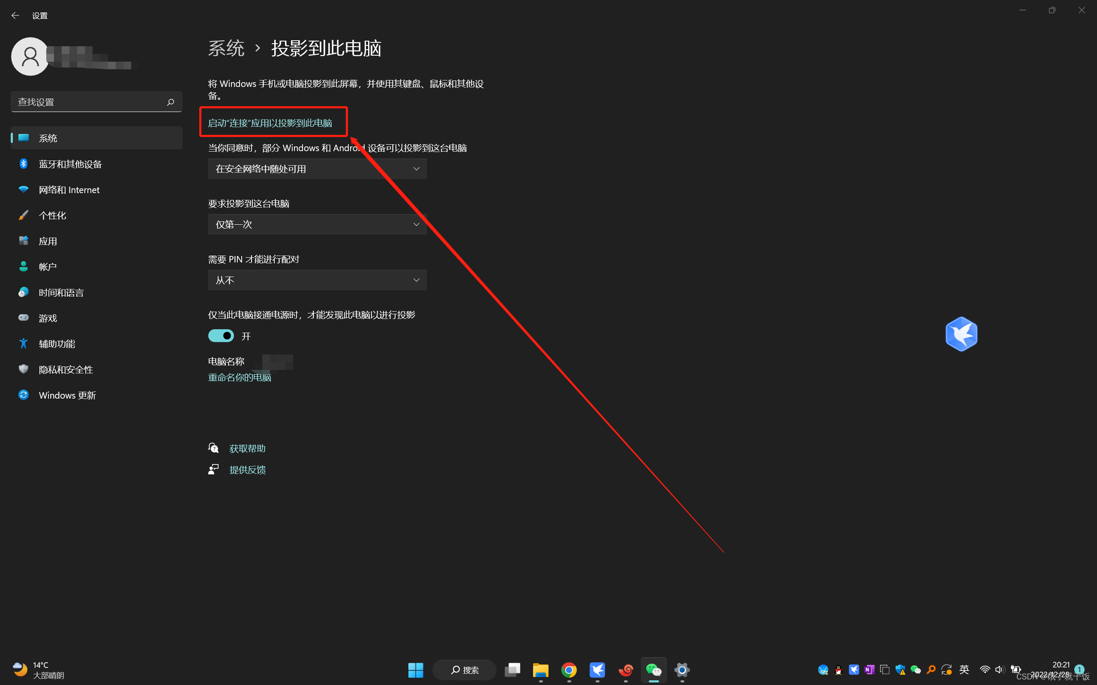
Task: Click the floating blue bird desktop icon
Action: (962, 334)
